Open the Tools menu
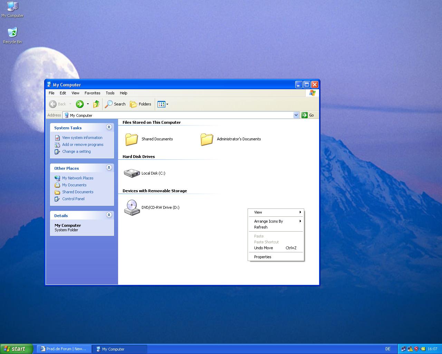Image resolution: width=442 pixels, height=354 pixels. 110,93
